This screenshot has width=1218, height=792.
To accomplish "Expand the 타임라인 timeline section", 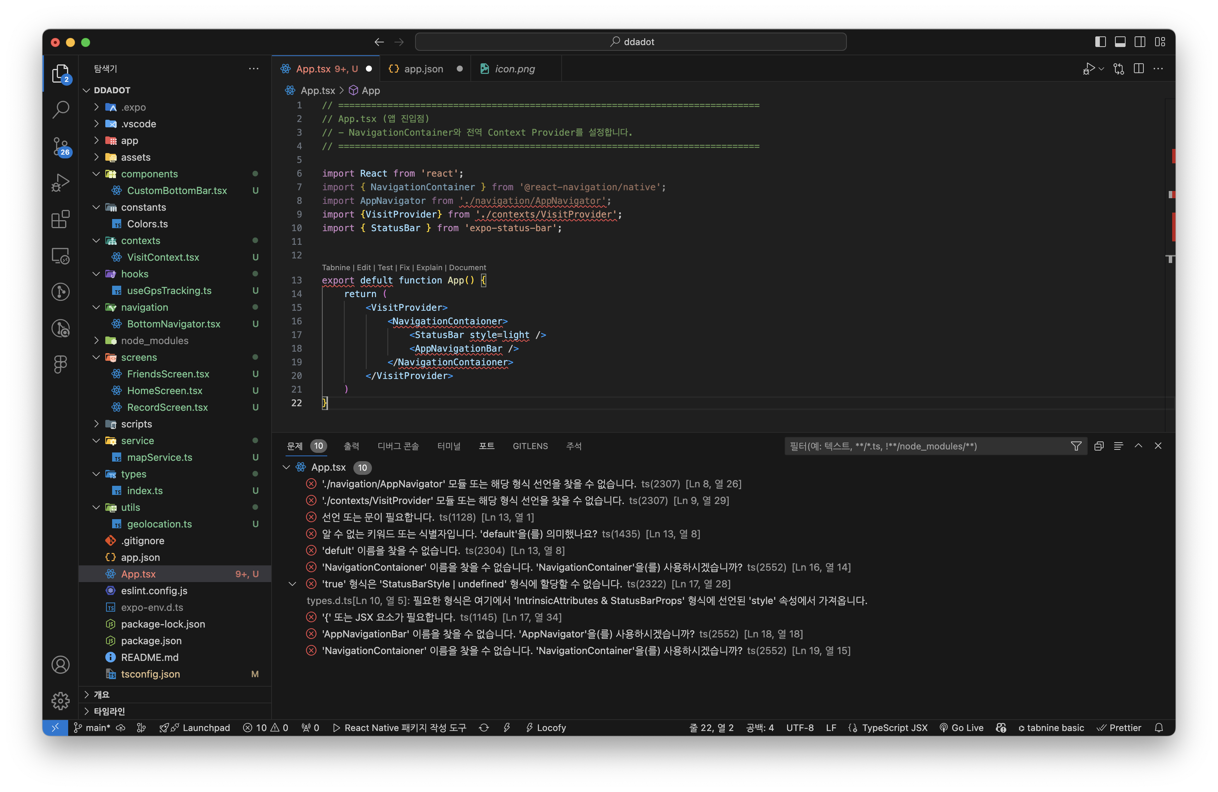I will [x=86, y=711].
